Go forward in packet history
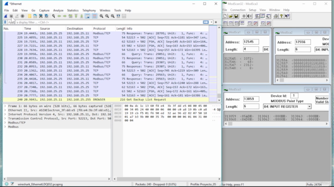Screen dimensions: 334x187 pyautogui.click(x=65, y=16)
